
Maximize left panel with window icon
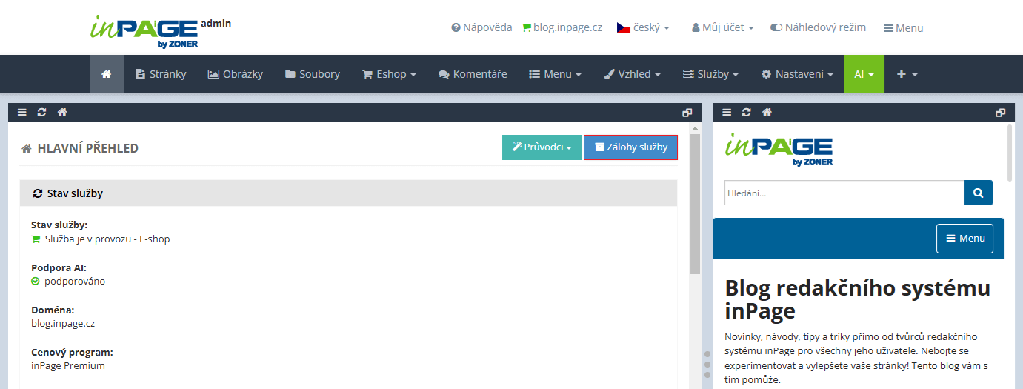tap(687, 113)
